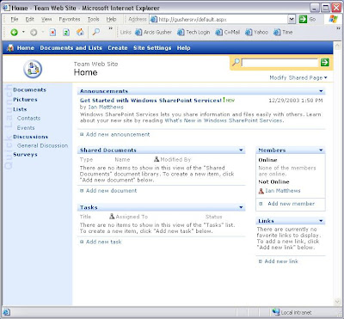Go to Documents and Lists in top nav
The image size is (344, 319).
click(71, 48)
